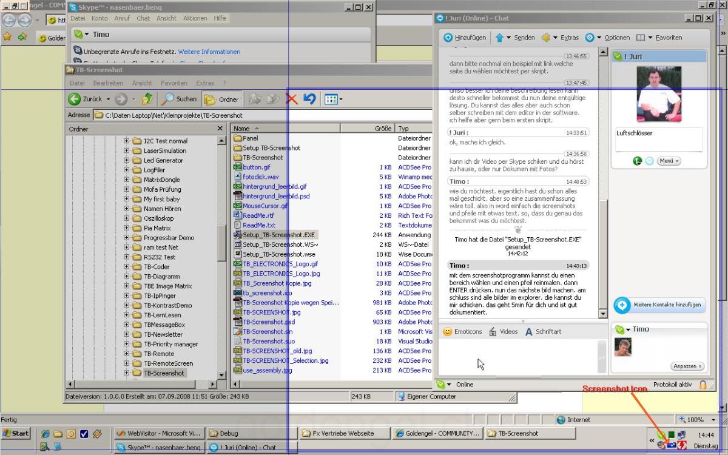Sort files by the Name column header

tap(286, 129)
